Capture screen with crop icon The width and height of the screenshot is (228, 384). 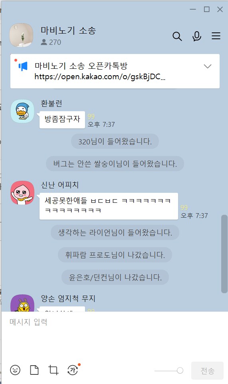tap(53, 370)
